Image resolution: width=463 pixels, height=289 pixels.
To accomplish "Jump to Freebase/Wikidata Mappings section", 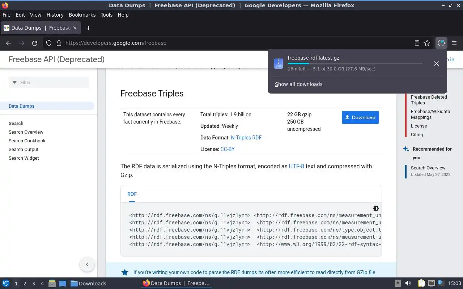I will coord(430,115).
